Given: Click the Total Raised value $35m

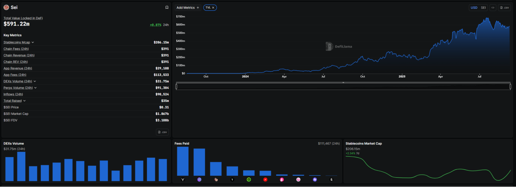Looking at the screenshot, I should point(165,101).
